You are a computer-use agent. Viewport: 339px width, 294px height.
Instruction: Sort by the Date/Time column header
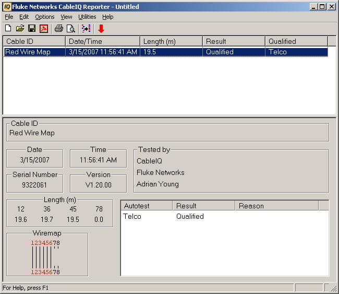(x=103, y=41)
